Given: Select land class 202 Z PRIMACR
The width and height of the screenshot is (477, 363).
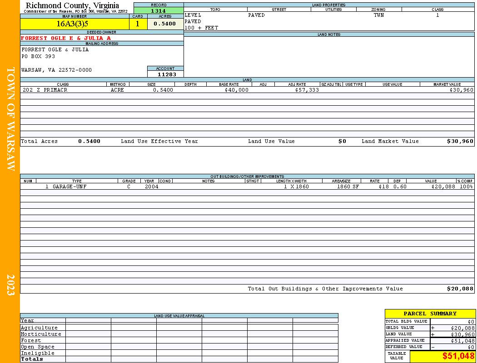Looking at the screenshot, I should tap(45, 90).
